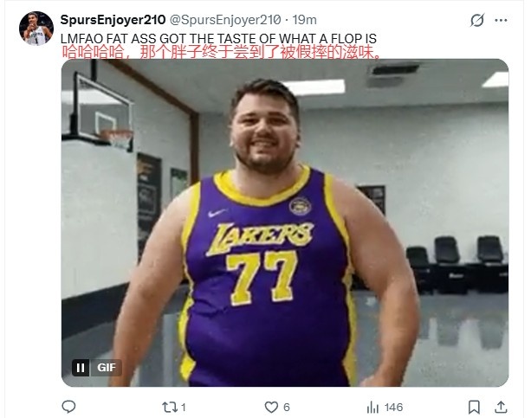
Task: Click the reply speech-bubble icon
Action: tap(69, 406)
